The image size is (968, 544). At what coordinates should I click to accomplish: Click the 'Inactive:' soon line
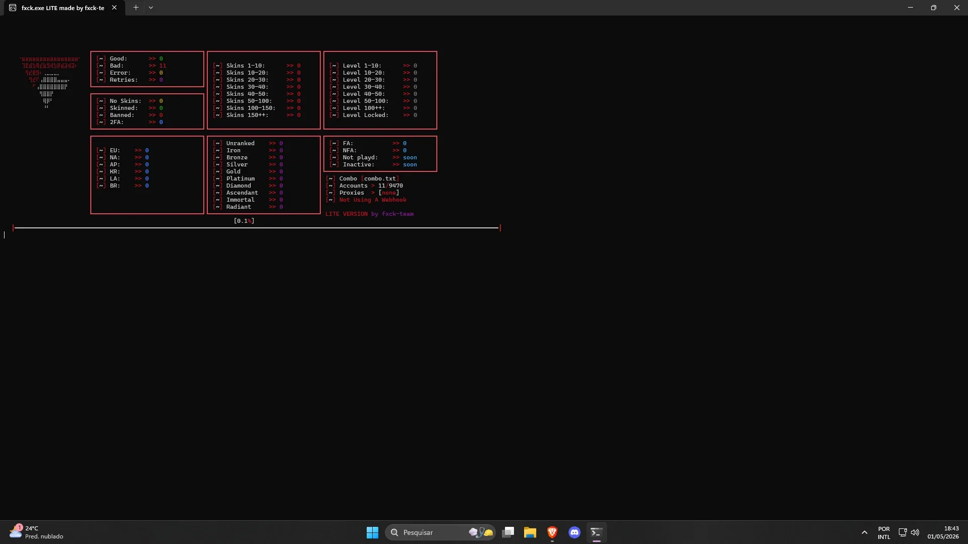point(373,164)
